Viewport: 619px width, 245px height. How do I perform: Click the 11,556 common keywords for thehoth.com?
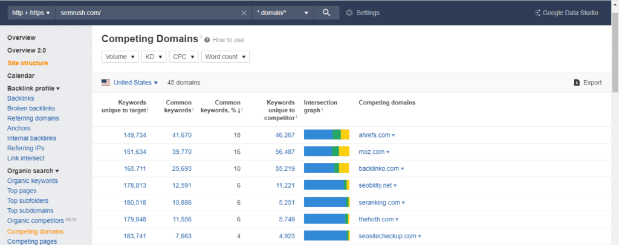coord(181,220)
